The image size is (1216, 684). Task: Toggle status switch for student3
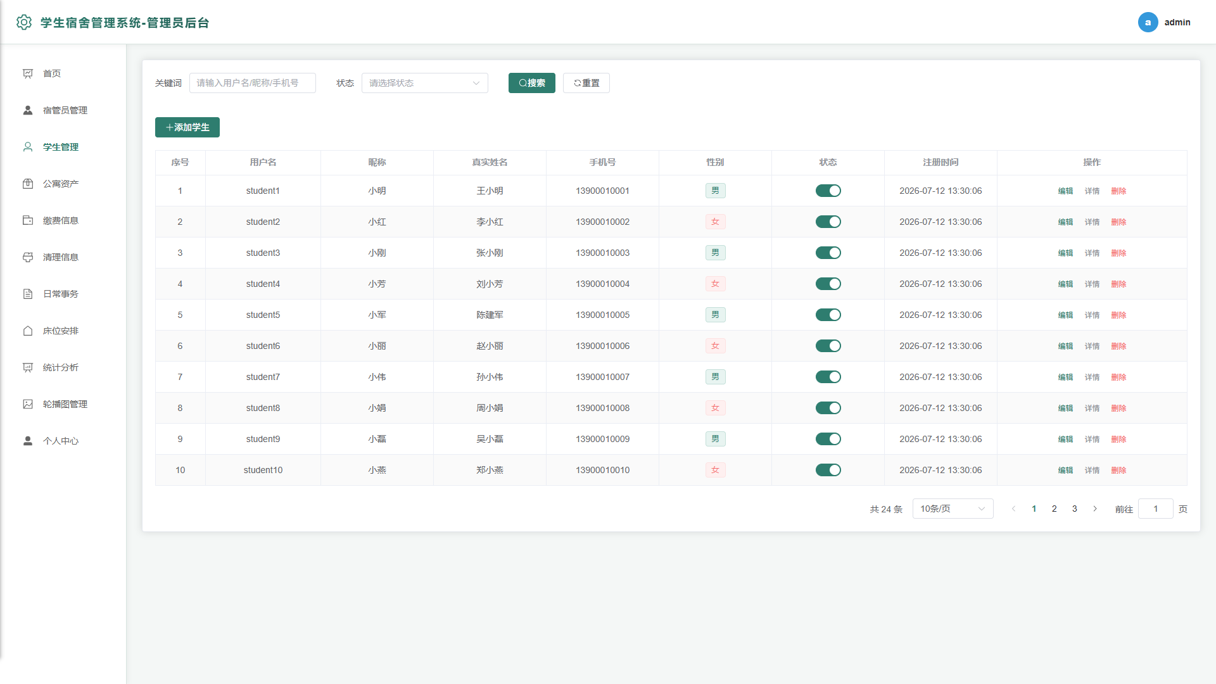pos(828,253)
